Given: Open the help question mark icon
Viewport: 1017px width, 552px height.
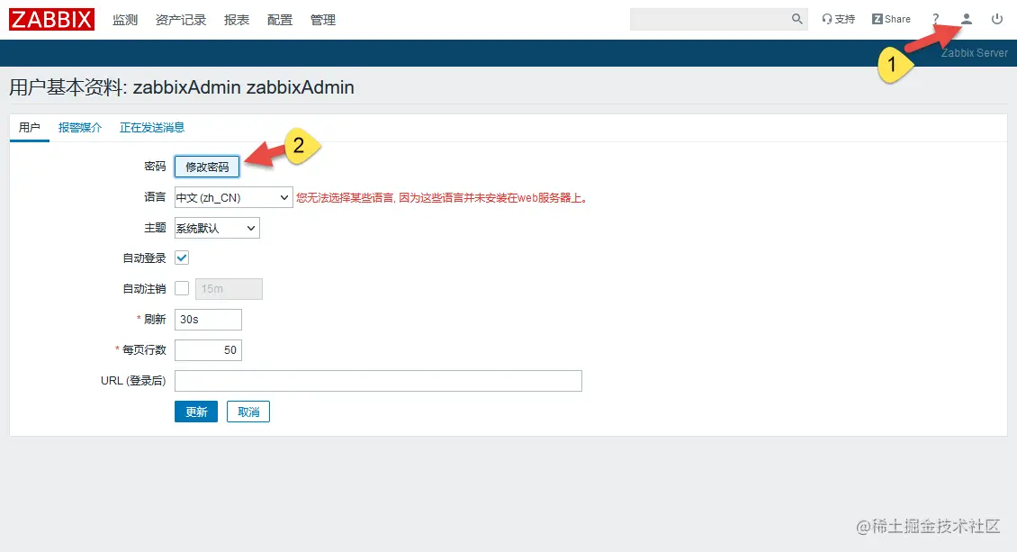Looking at the screenshot, I should [x=935, y=18].
